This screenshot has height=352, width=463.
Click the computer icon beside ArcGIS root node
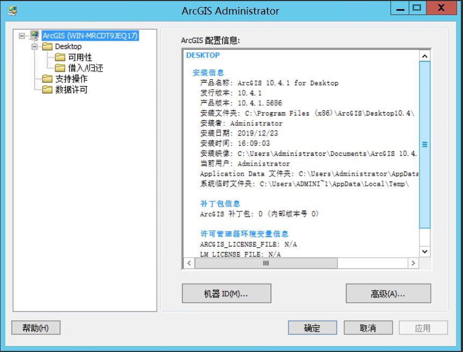coord(34,35)
